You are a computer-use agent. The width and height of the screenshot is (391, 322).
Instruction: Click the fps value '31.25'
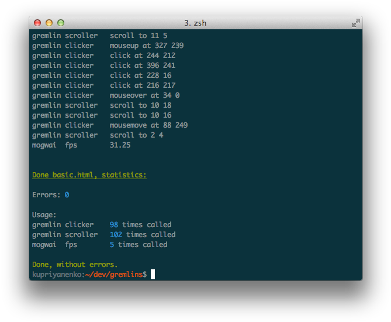[x=120, y=145]
